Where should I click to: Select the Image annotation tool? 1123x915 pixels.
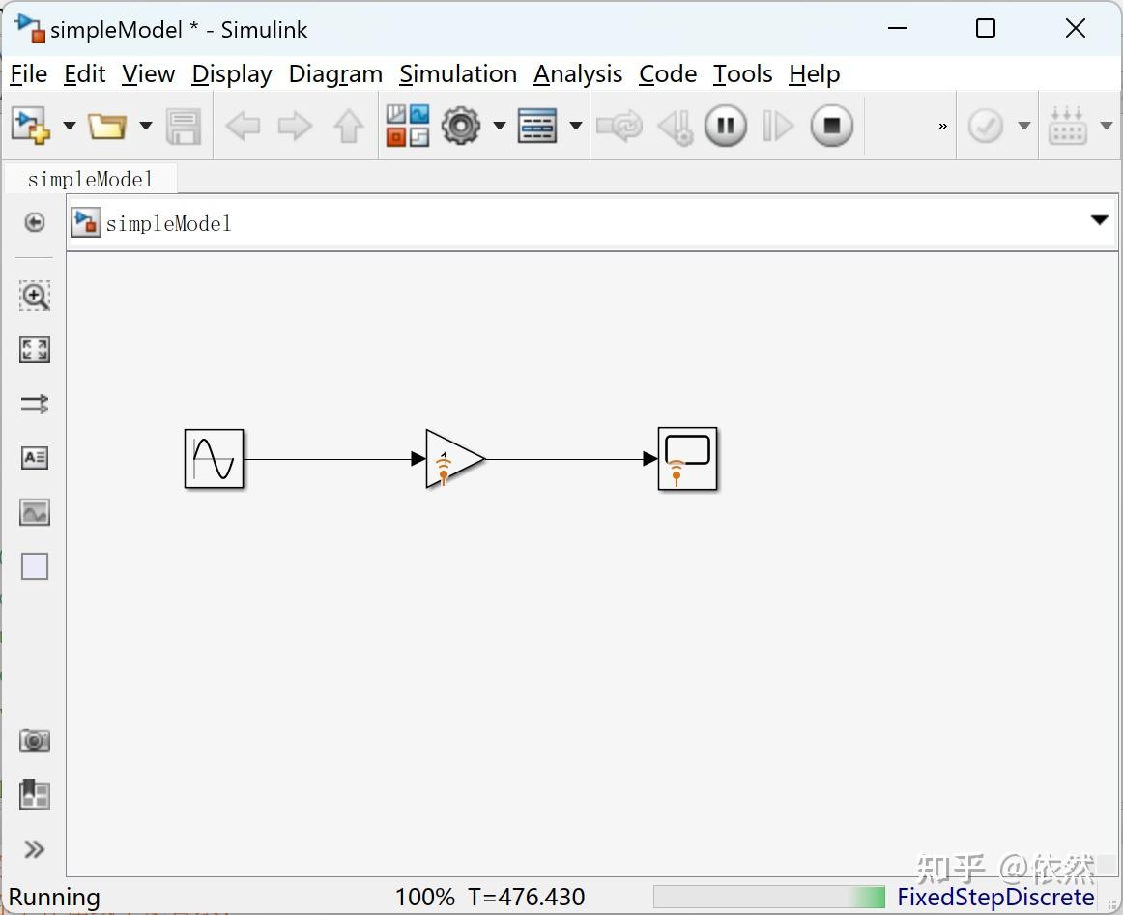[x=35, y=512]
